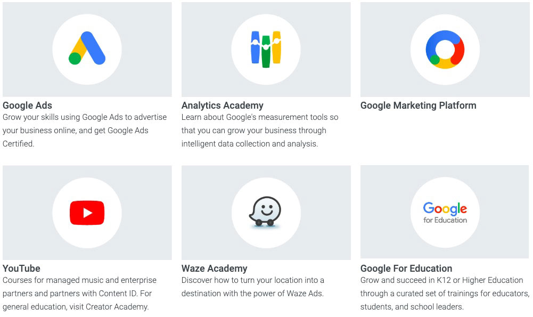Open the Google For Education heading

406,269
